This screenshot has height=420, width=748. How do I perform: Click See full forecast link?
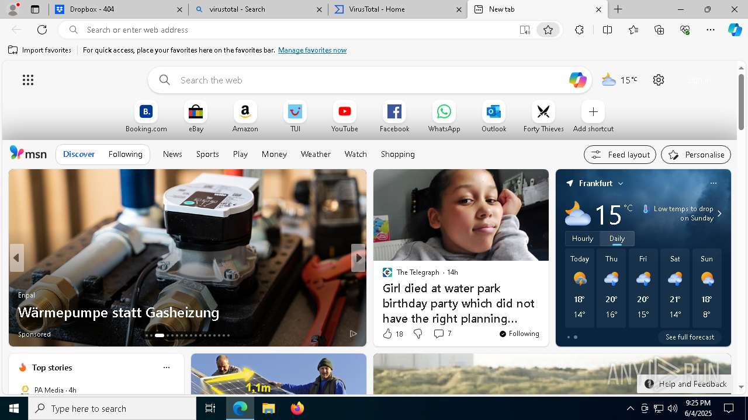690,337
